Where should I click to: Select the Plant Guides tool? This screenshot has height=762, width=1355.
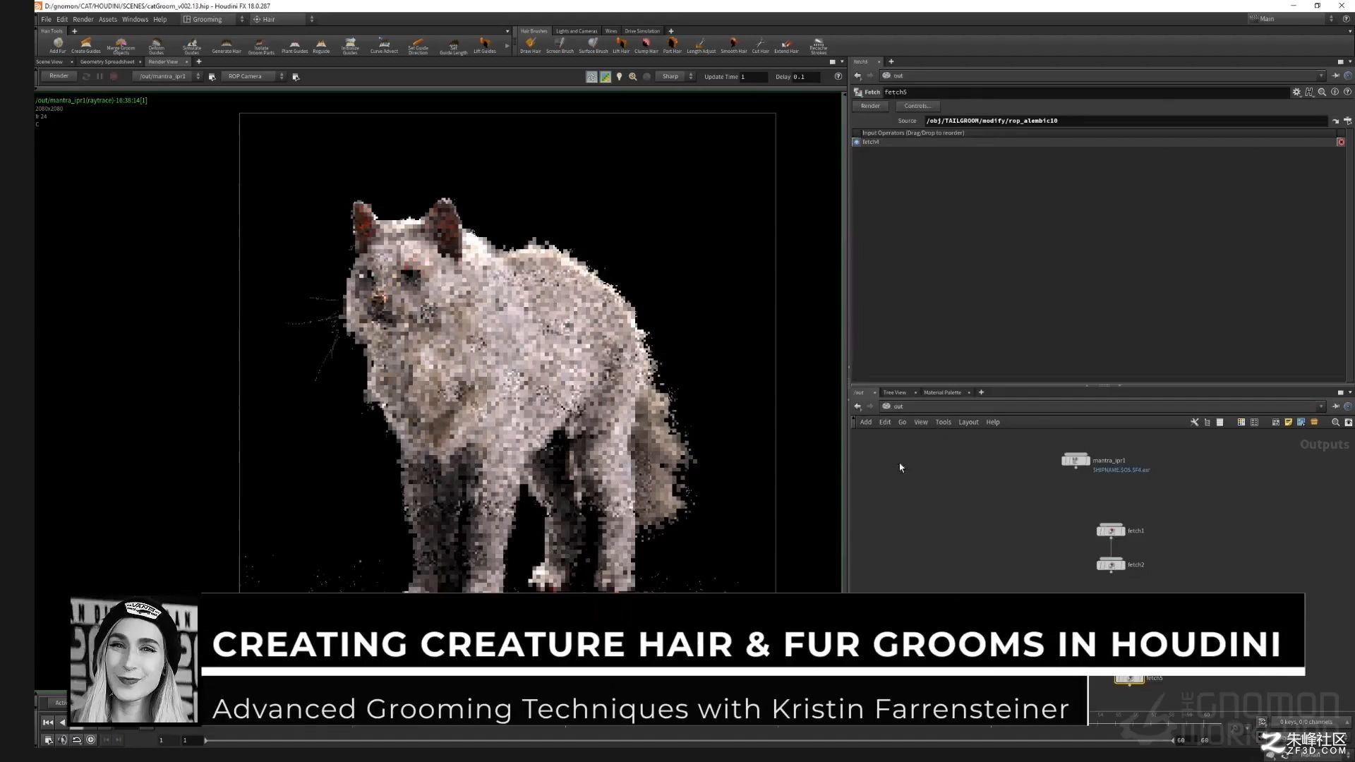294,46
